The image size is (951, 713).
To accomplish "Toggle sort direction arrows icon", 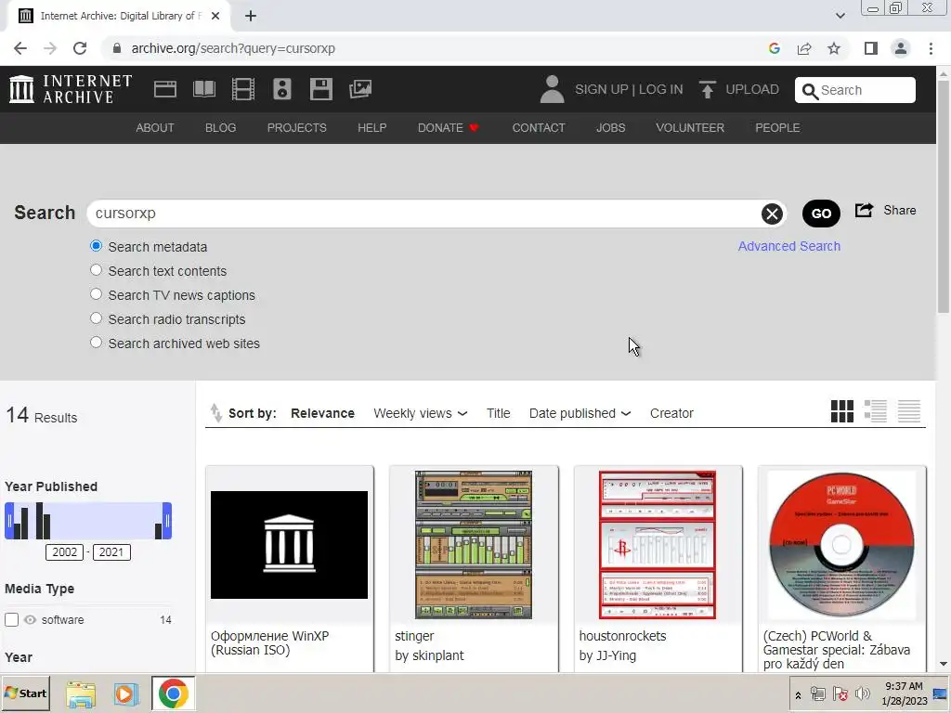I will pos(215,413).
